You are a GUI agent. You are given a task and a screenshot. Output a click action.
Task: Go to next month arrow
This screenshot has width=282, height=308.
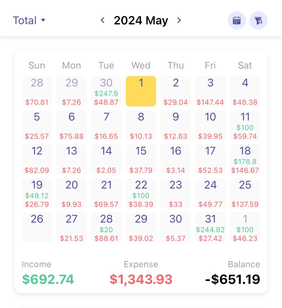[179, 20]
